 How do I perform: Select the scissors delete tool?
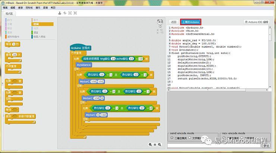click(x=65, y=13)
